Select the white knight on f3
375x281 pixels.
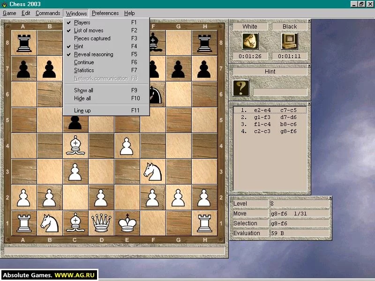(x=153, y=171)
